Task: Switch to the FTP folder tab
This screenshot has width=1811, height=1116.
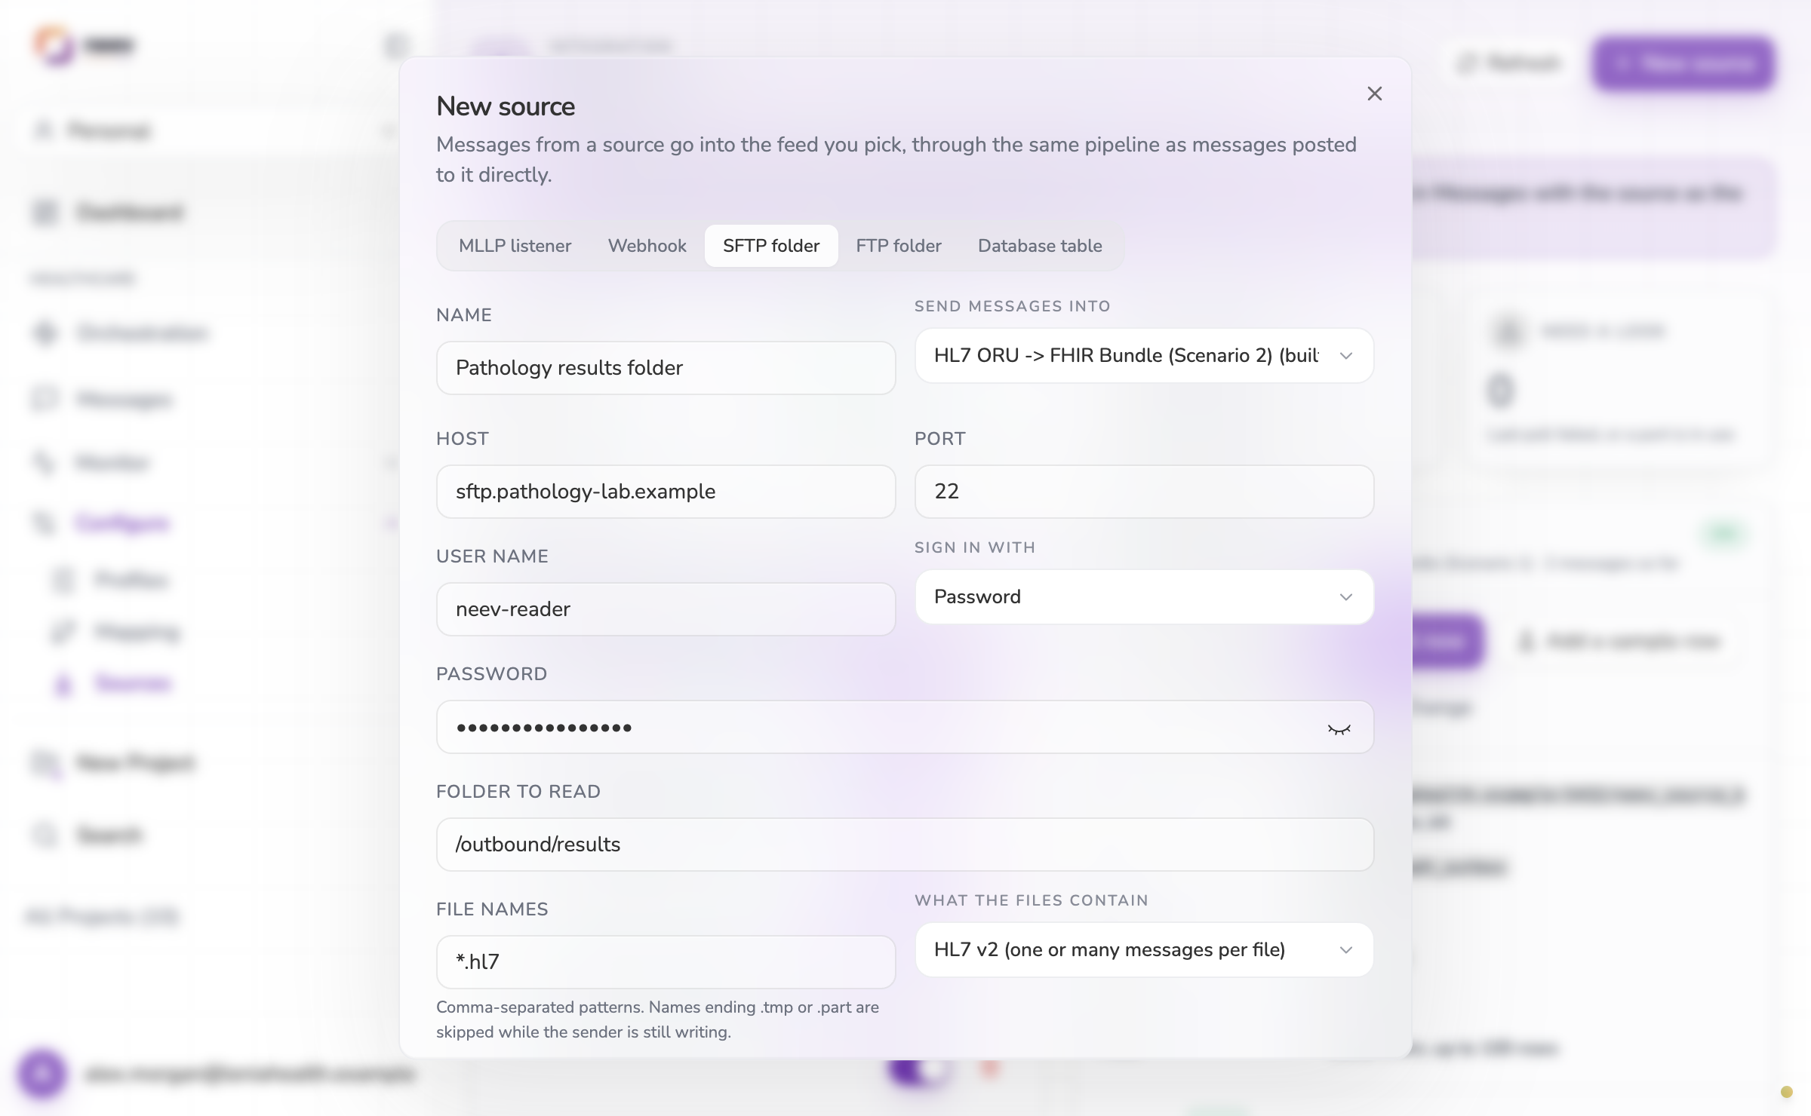Action: [898, 246]
